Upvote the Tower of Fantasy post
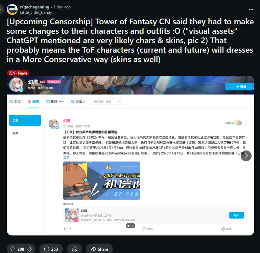 [12, 249]
